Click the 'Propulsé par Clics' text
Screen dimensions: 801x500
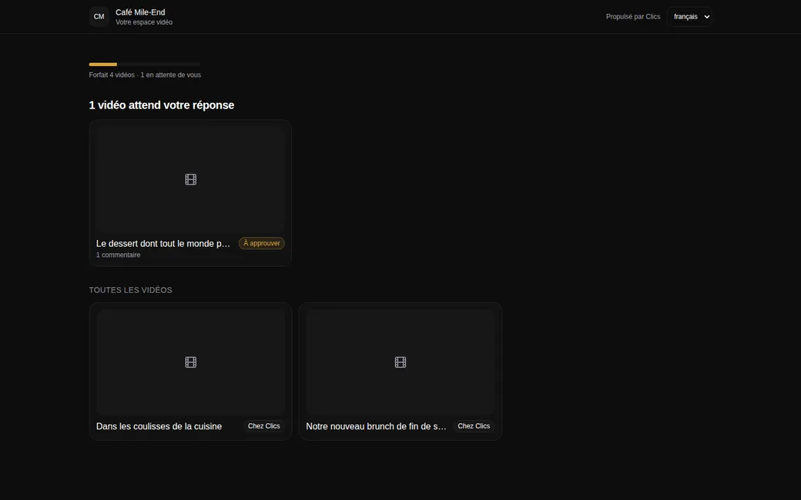633,16
